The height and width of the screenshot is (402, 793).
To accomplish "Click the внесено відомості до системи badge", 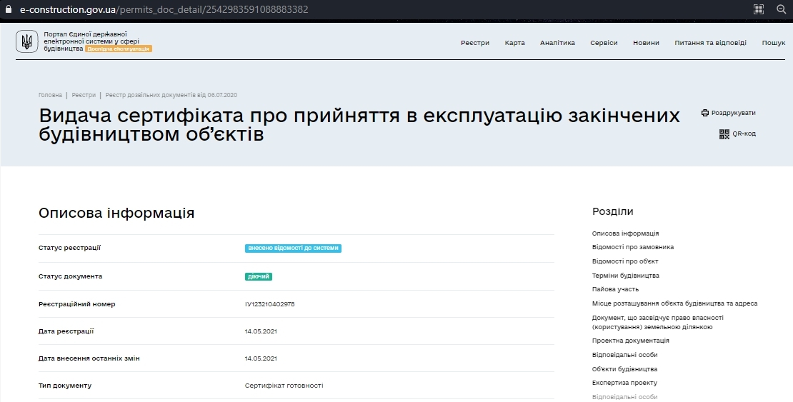I will (293, 248).
